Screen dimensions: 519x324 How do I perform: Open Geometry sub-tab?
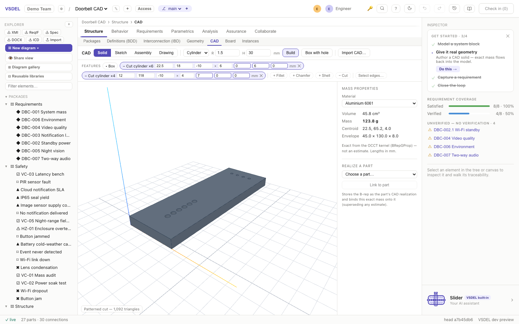pos(195,41)
